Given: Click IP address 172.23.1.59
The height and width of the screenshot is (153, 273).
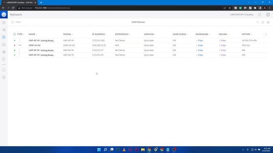Looking at the screenshot, I should [x=98, y=55].
